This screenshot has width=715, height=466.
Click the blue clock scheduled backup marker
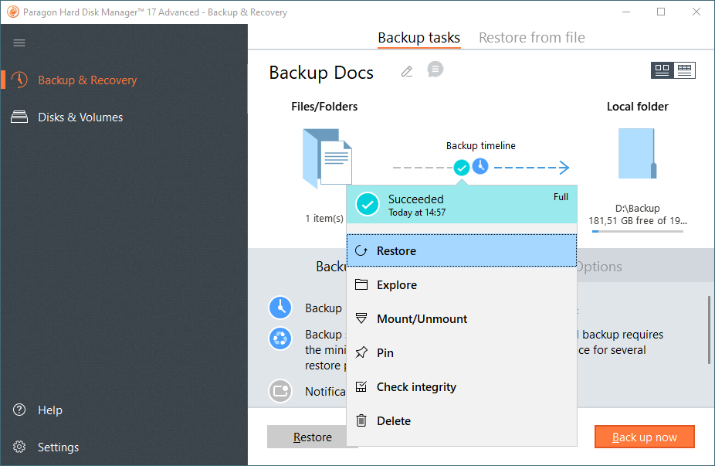(x=480, y=166)
